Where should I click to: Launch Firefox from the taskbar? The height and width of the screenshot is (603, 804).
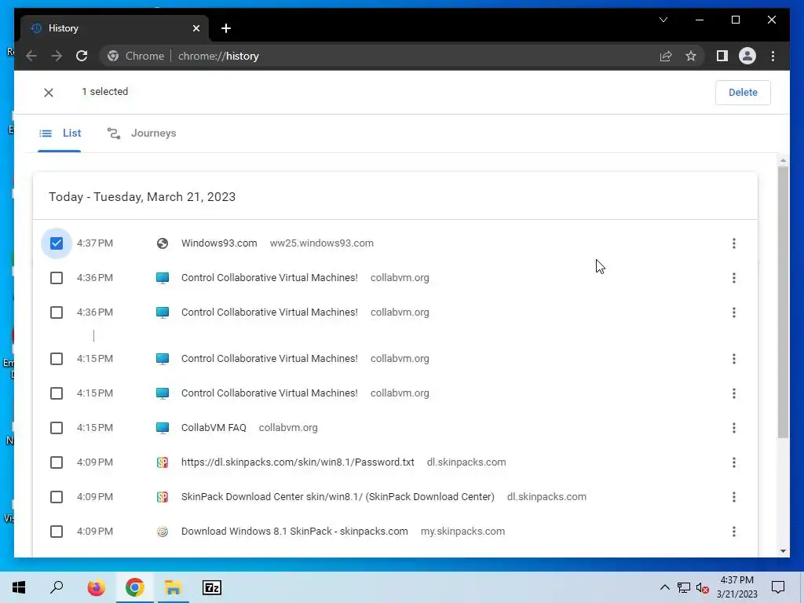96,587
